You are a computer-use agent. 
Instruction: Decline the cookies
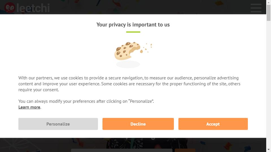138,124
